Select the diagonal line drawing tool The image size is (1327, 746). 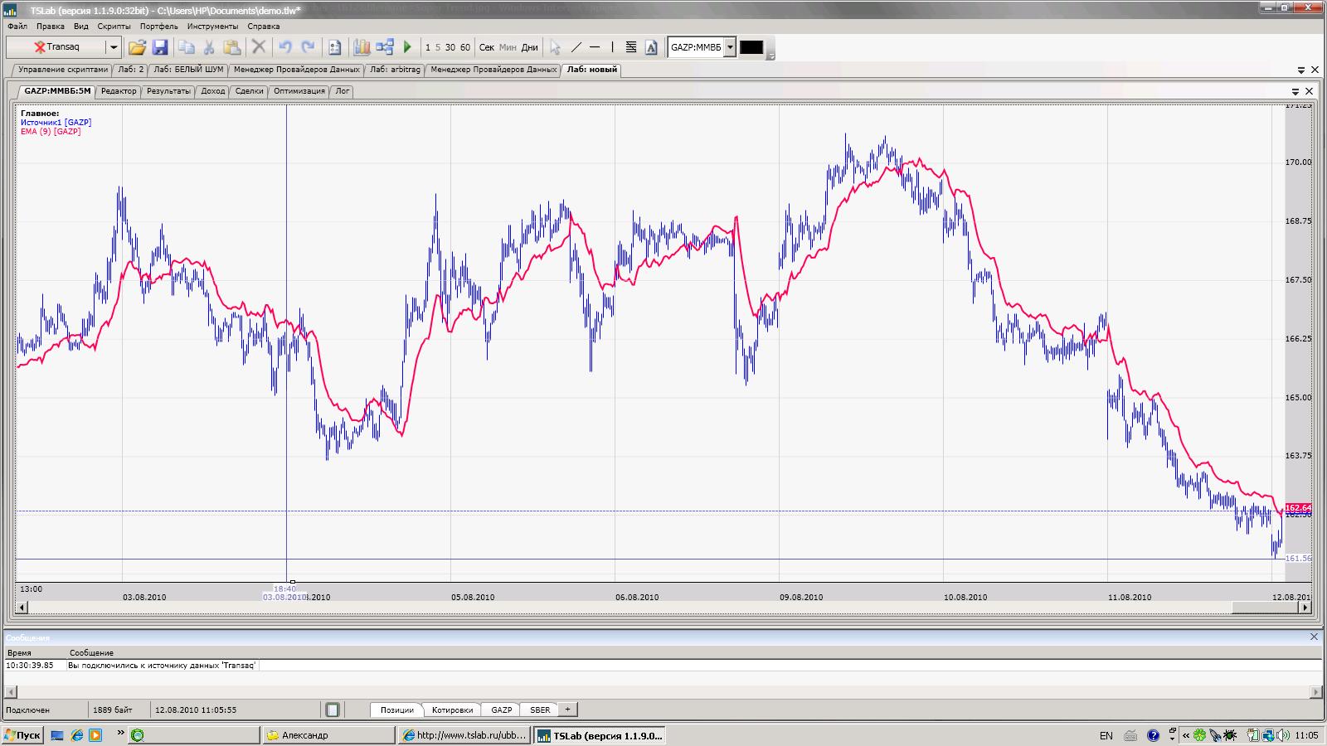[x=576, y=47]
